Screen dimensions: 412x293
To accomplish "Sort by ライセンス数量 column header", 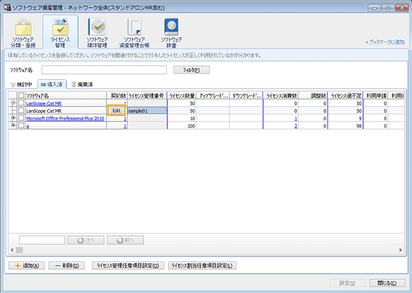I will [x=182, y=96].
